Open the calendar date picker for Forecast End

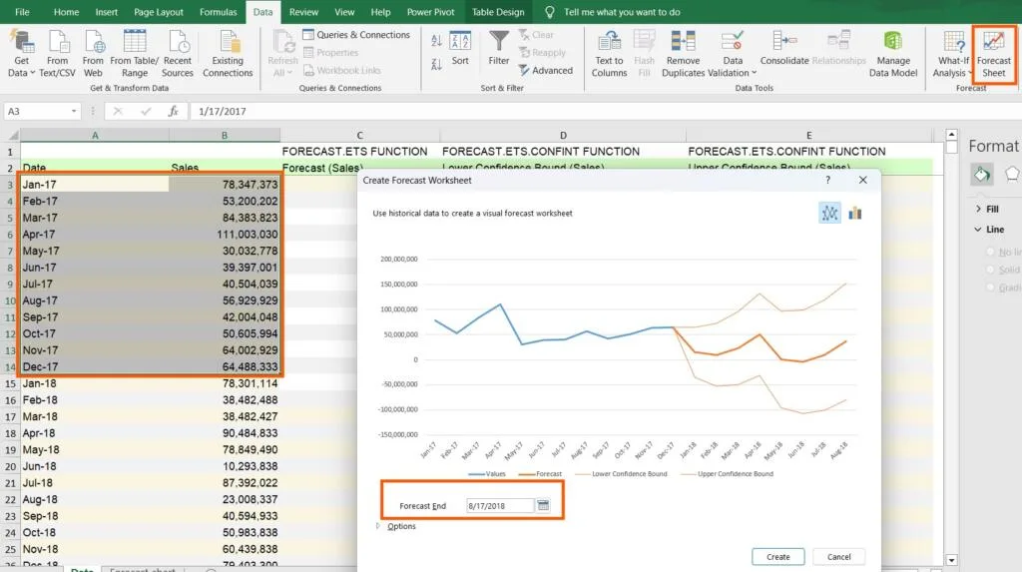click(544, 506)
